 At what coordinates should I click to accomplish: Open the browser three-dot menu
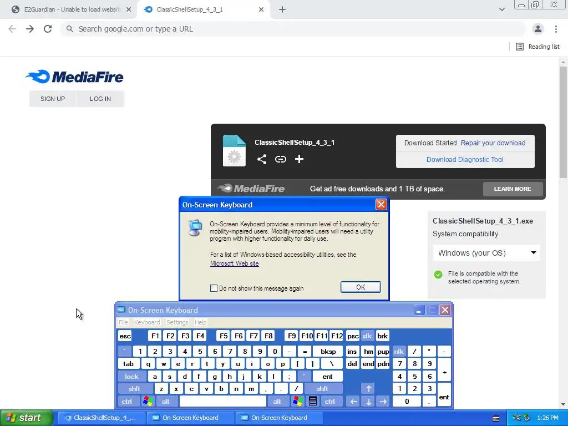click(x=556, y=29)
